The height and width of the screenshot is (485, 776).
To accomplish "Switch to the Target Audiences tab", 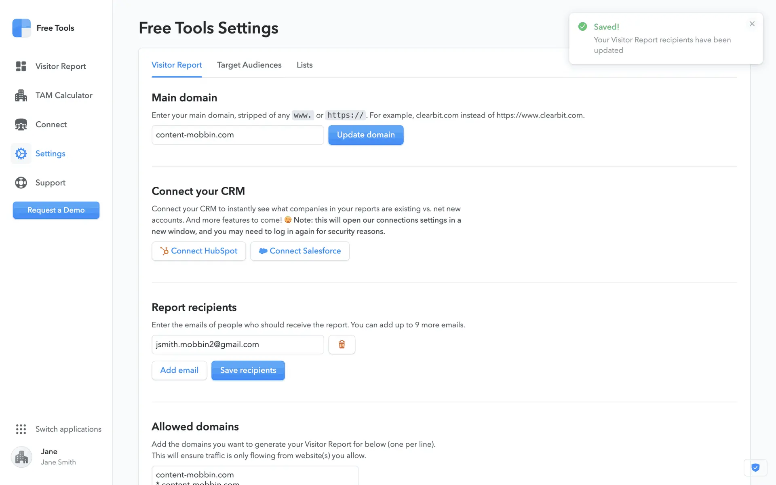I will [x=249, y=65].
